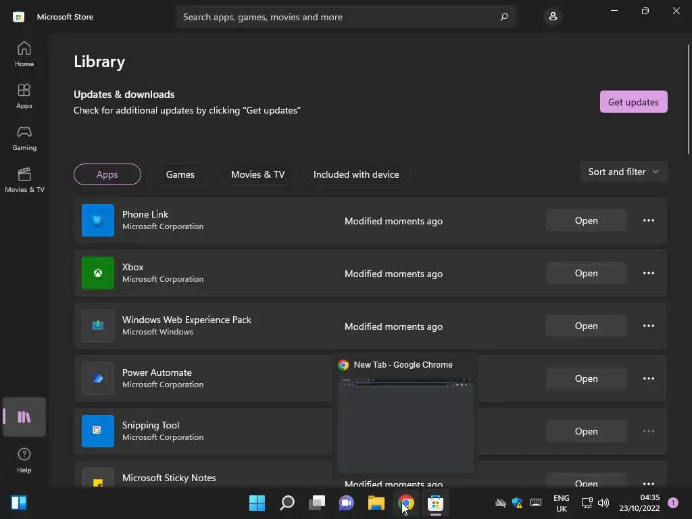Switch to the Games filter tab
The image size is (692, 519).
(180, 174)
